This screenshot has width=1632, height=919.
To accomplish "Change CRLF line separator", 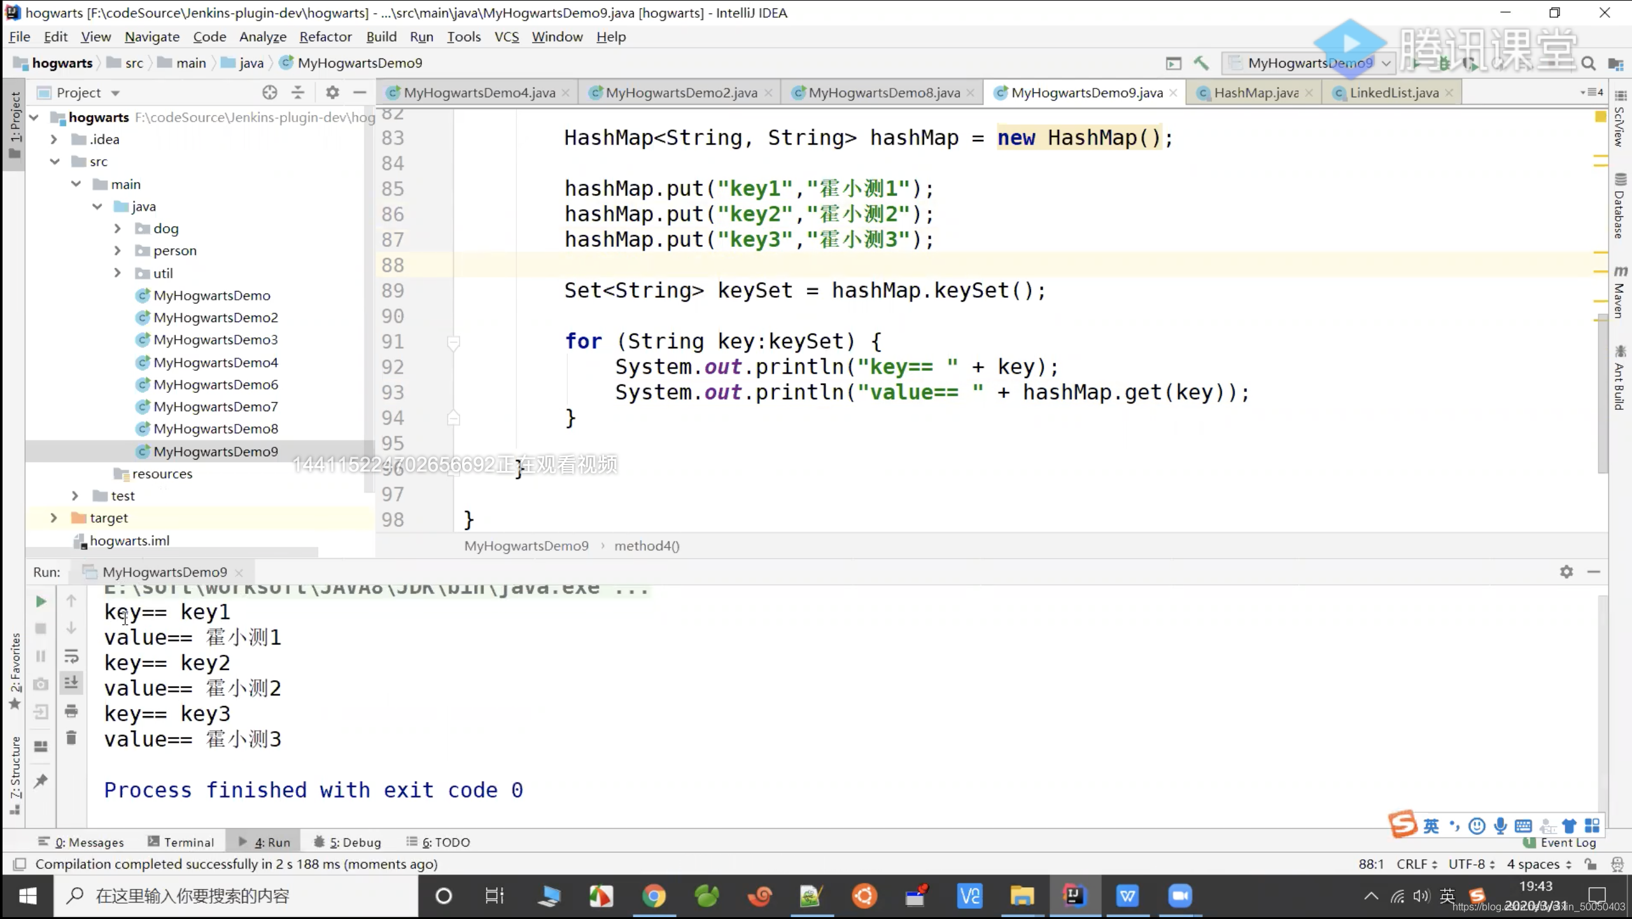I will [x=1417, y=864].
